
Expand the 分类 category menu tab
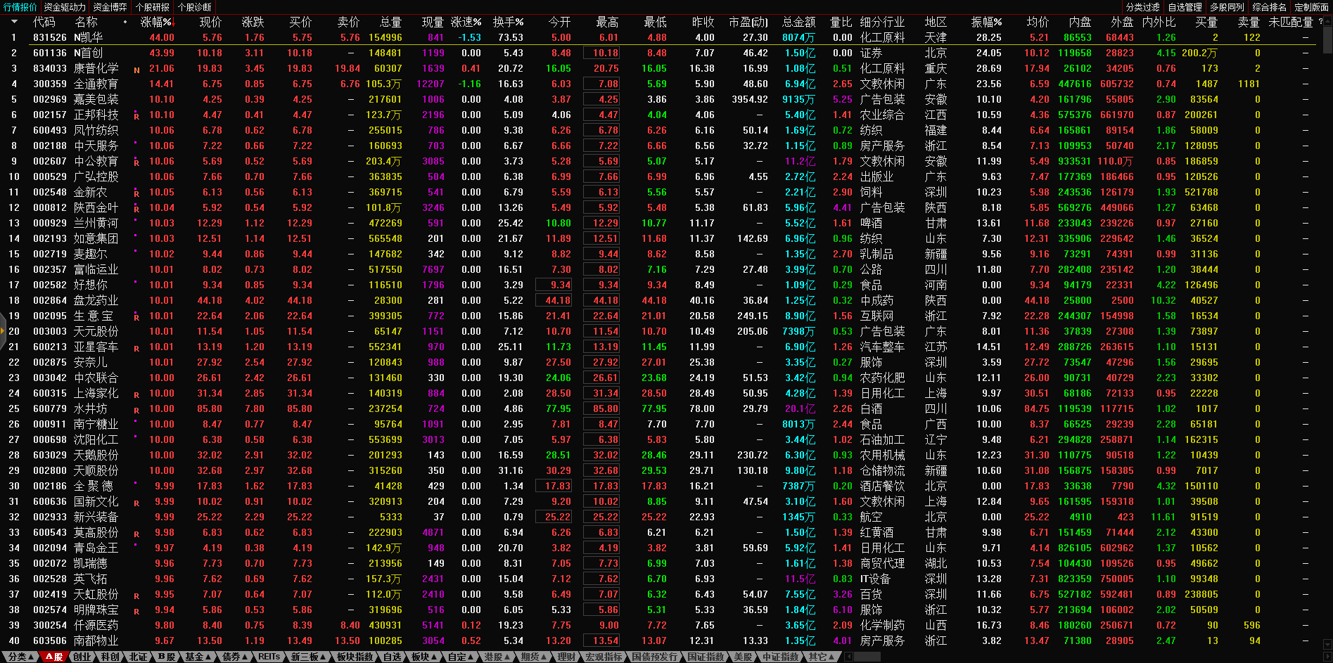(x=20, y=657)
